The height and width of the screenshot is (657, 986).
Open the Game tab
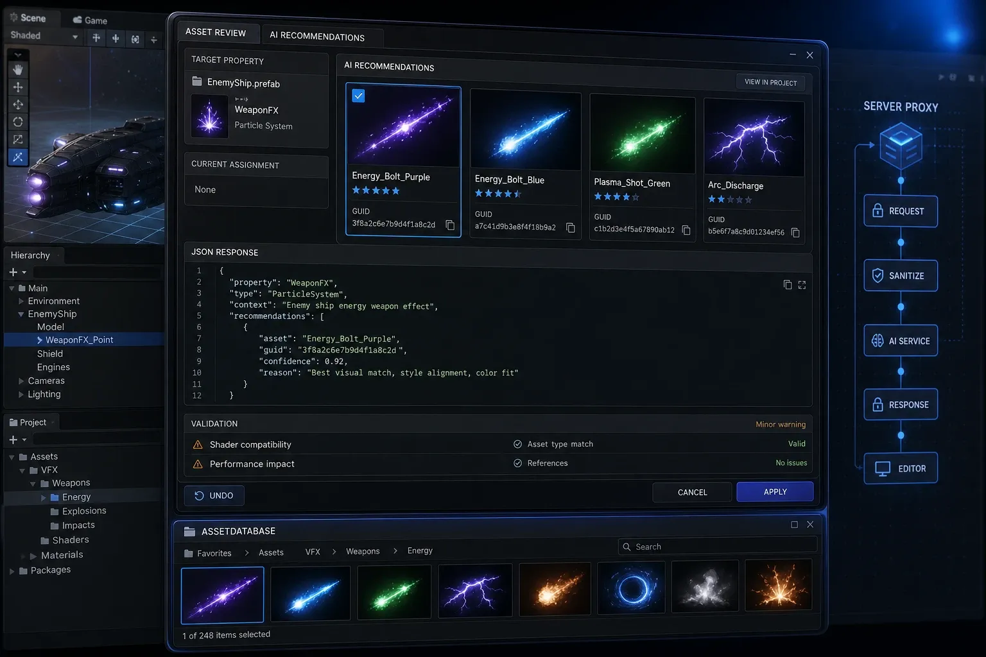click(90, 20)
